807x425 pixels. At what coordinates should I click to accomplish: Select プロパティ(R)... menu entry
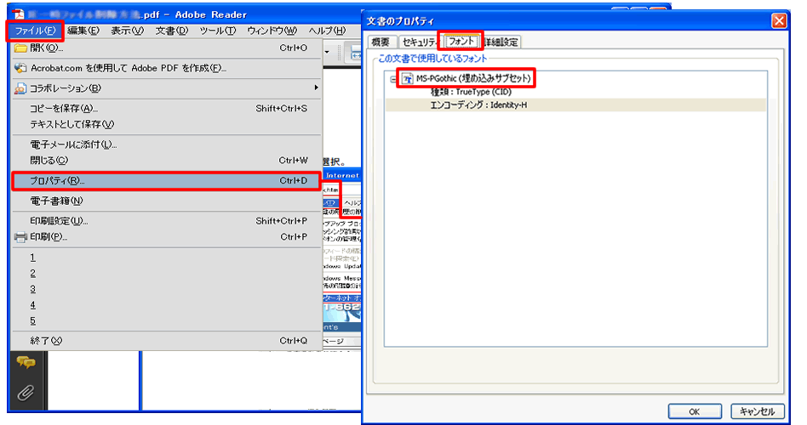(166, 181)
